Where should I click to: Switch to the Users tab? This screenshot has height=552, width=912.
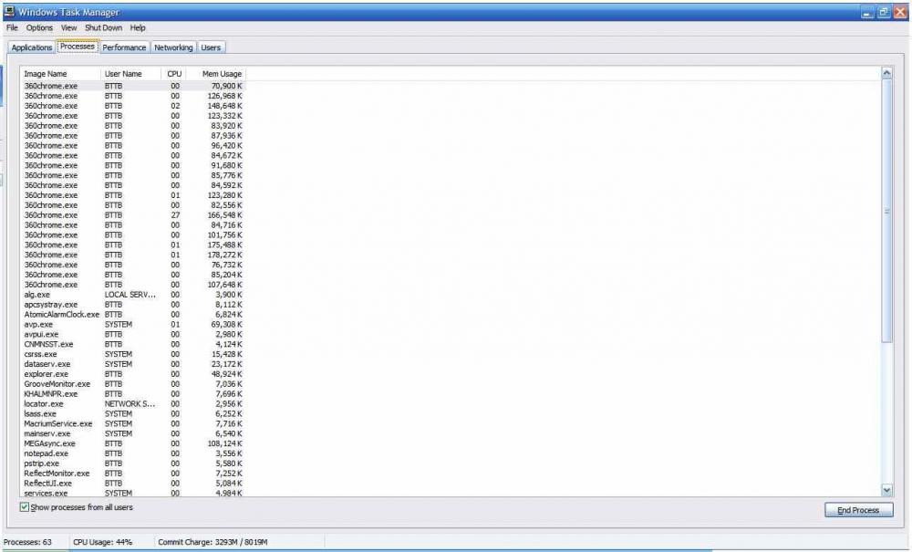(211, 47)
